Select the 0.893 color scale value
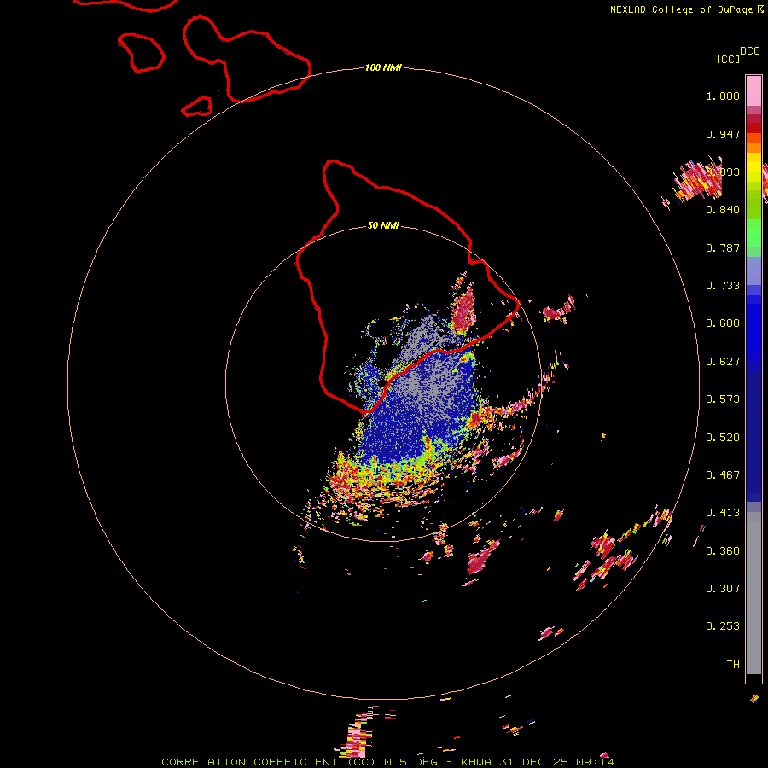Viewport: 768px width, 768px height. pos(723,172)
